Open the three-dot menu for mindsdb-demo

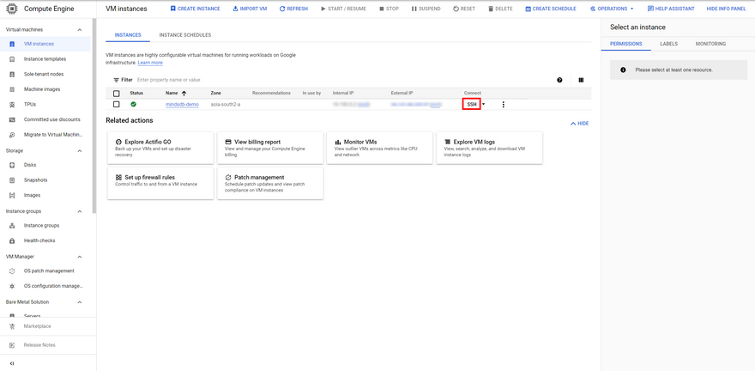click(x=504, y=105)
